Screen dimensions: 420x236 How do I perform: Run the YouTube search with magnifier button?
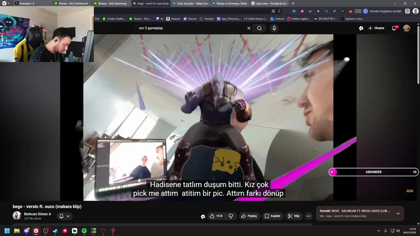point(260,28)
